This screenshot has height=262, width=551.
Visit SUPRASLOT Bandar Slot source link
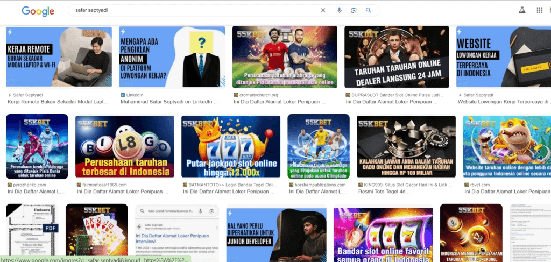click(x=398, y=95)
